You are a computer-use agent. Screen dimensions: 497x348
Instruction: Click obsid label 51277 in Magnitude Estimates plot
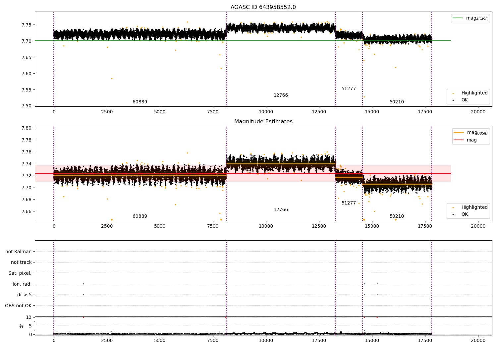(x=349, y=203)
